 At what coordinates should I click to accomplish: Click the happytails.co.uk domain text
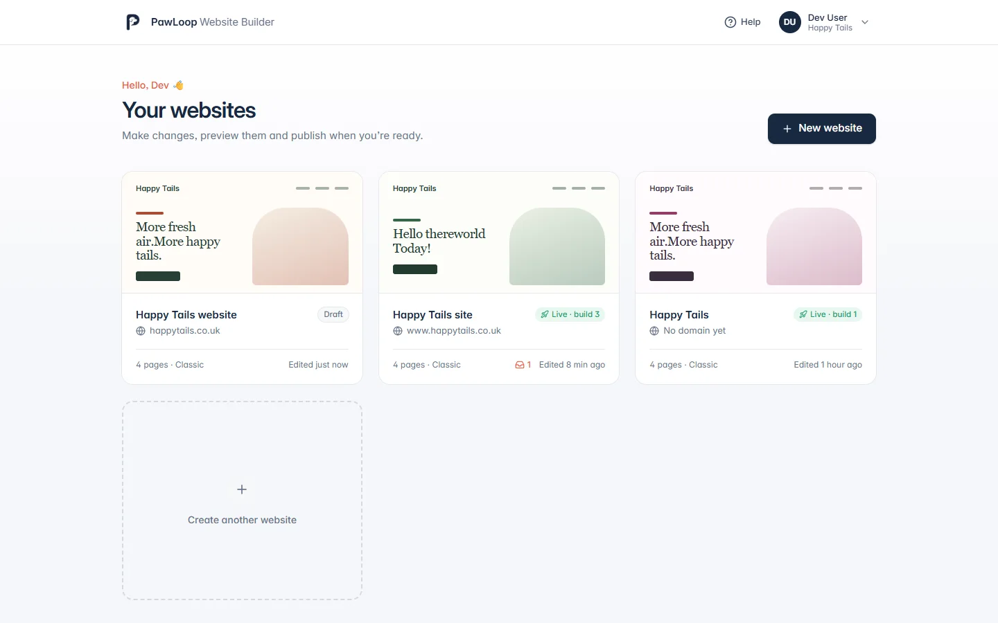coord(184,331)
